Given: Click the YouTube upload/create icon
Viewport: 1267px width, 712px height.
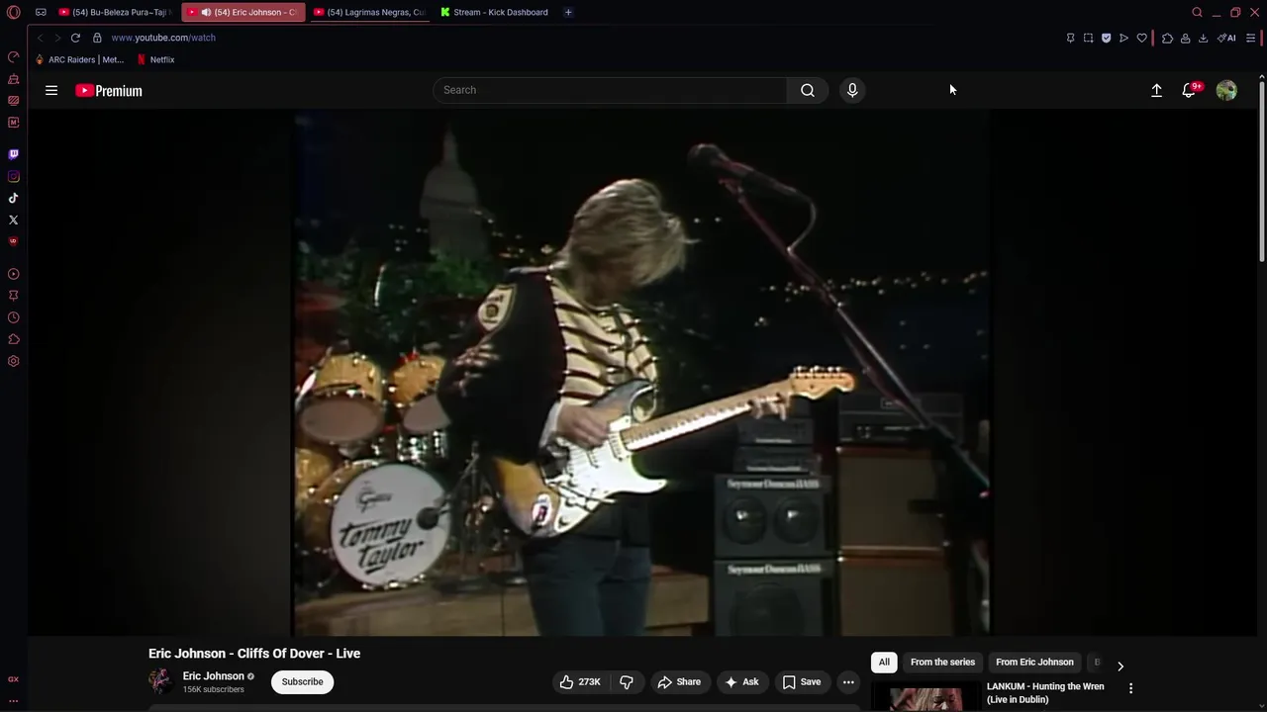Looking at the screenshot, I should click(x=1156, y=90).
